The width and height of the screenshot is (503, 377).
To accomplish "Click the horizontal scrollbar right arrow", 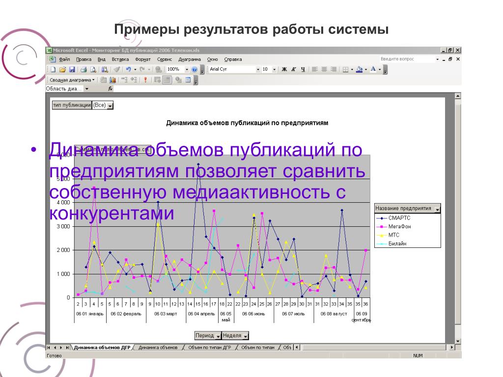I will point(452,347).
